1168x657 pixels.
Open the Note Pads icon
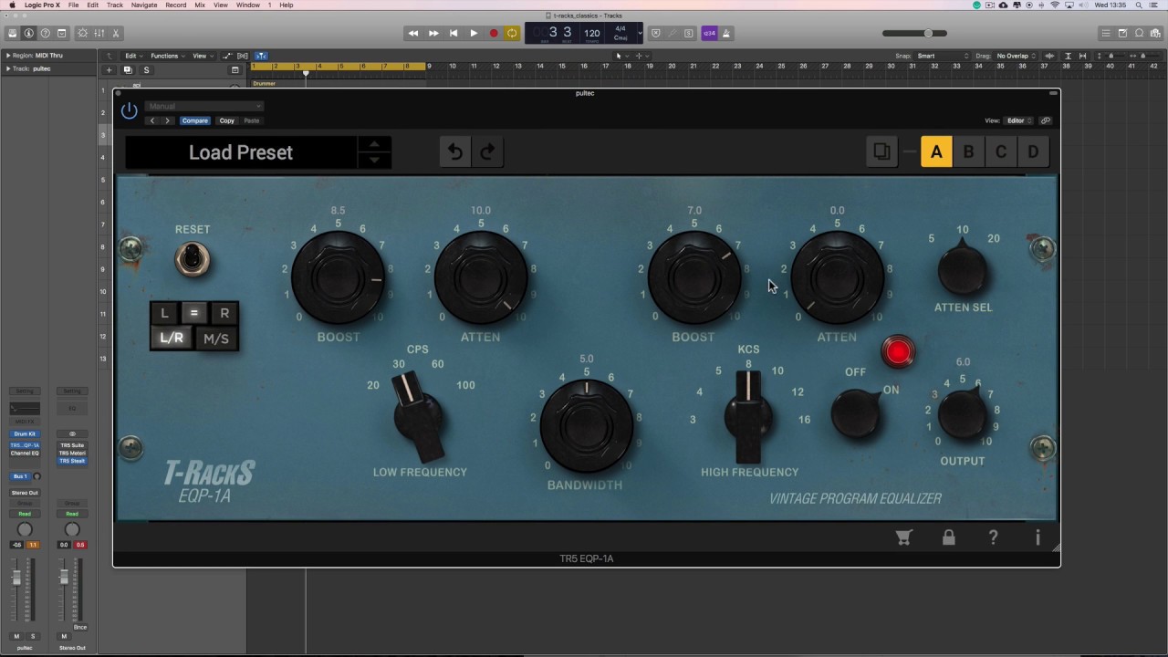pos(1122,34)
